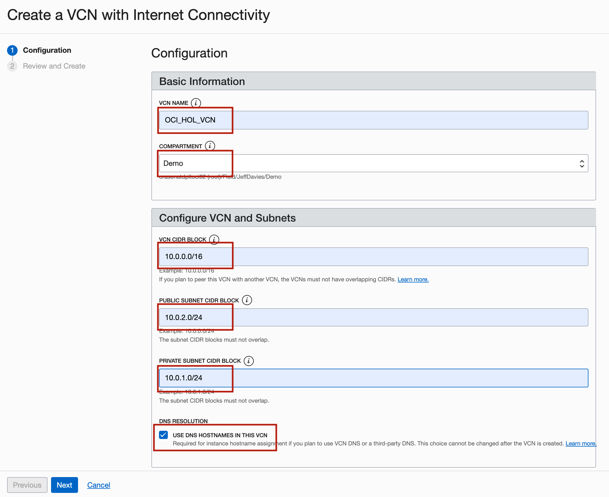Open Learn more link about overlapping CIDRs
The image size is (609, 497).
(413, 279)
